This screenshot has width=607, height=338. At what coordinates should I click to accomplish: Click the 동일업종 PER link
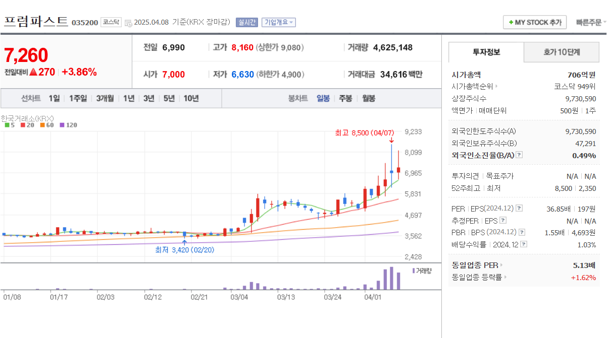click(475, 265)
